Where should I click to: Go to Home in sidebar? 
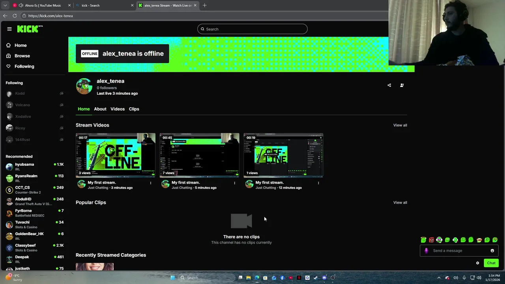point(17,45)
